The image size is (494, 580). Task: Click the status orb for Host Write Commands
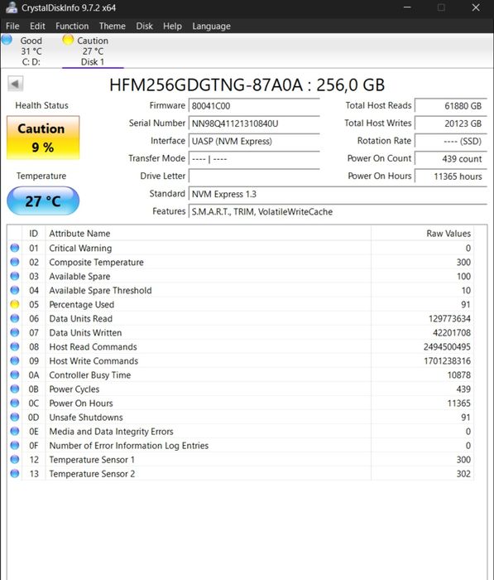point(15,360)
